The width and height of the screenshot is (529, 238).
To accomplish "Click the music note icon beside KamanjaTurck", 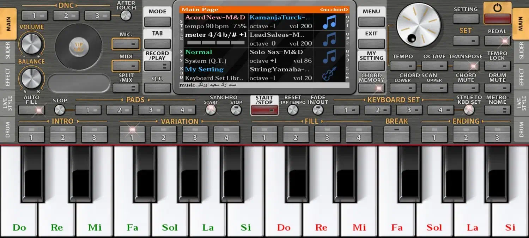I will point(329,22).
